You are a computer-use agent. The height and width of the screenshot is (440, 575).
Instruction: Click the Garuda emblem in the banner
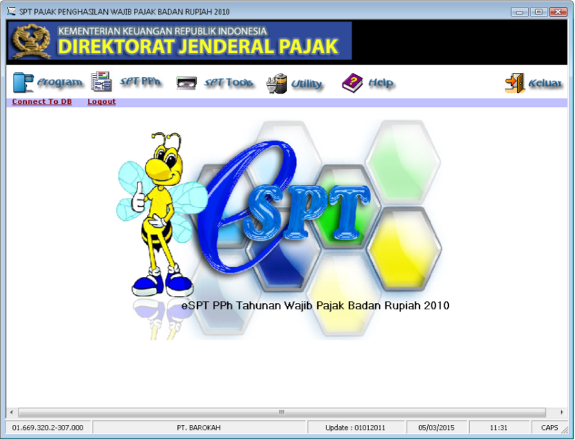pos(31,41)
